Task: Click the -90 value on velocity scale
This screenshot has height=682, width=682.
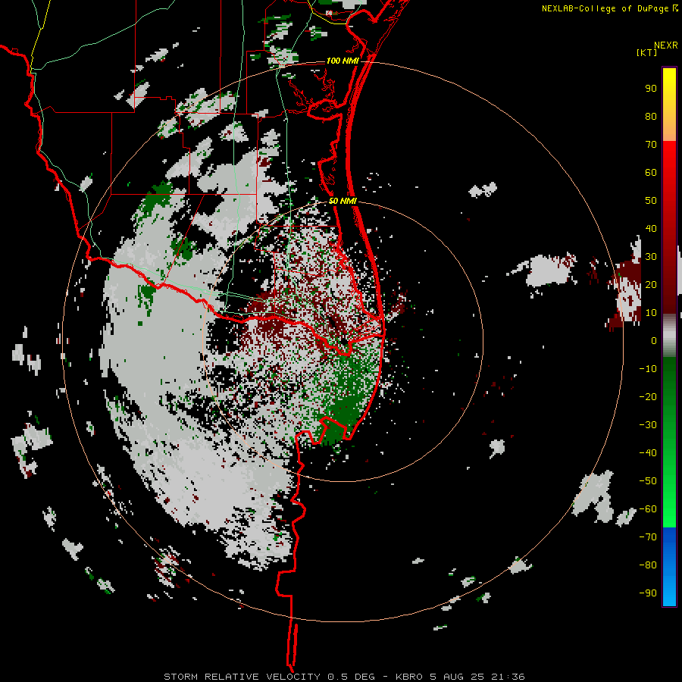Action: [x=648, y=593]
